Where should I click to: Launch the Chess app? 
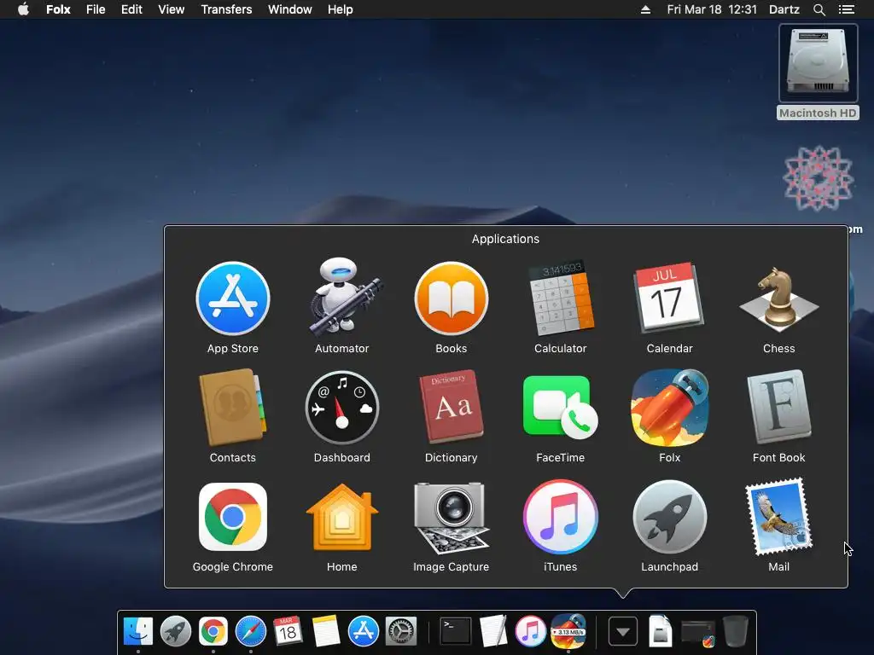click(778, 299)
